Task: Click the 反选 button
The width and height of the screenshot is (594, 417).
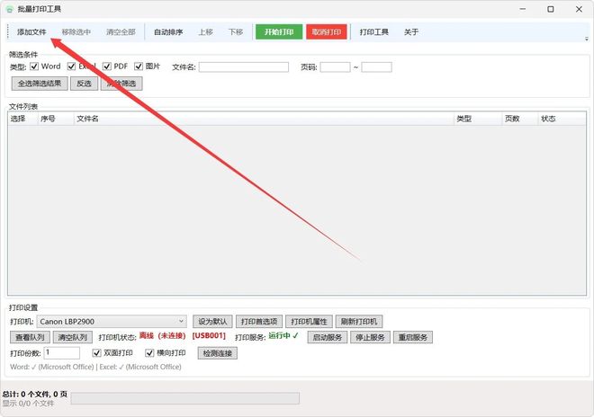Action: coord(84,84)
